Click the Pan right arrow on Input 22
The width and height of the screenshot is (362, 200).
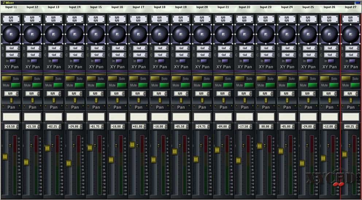point(253,106)
